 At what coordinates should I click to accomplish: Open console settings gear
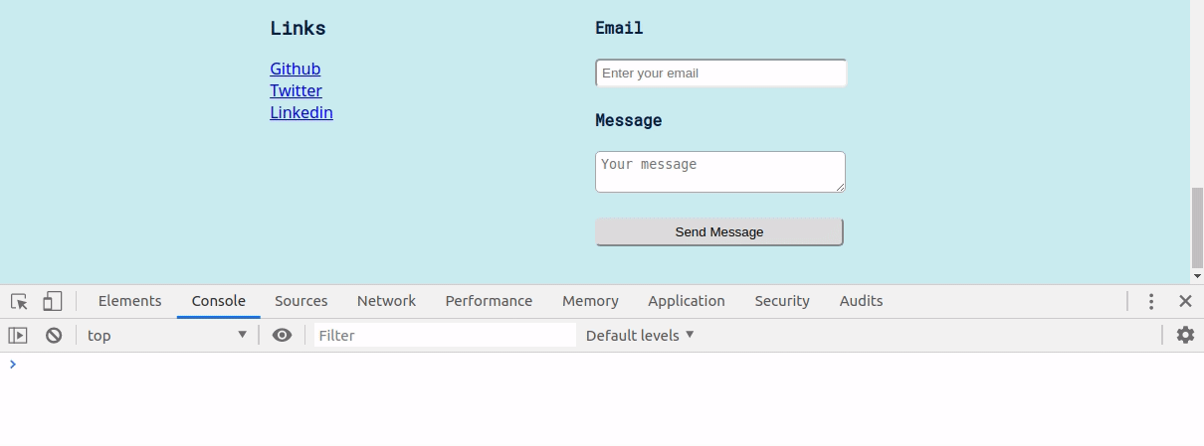pyautogui.click(x=1185, y=336)
